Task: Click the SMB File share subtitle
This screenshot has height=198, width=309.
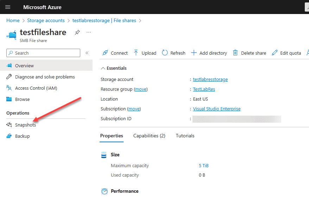Action: (x=33, y=41)
